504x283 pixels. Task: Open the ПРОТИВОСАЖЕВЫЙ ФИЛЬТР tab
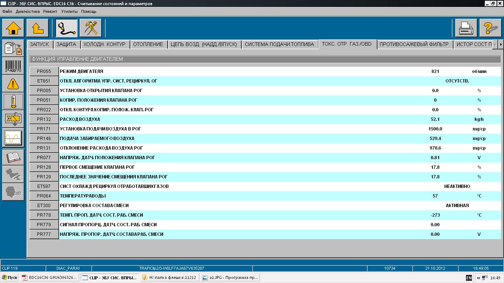coord(414,44)
